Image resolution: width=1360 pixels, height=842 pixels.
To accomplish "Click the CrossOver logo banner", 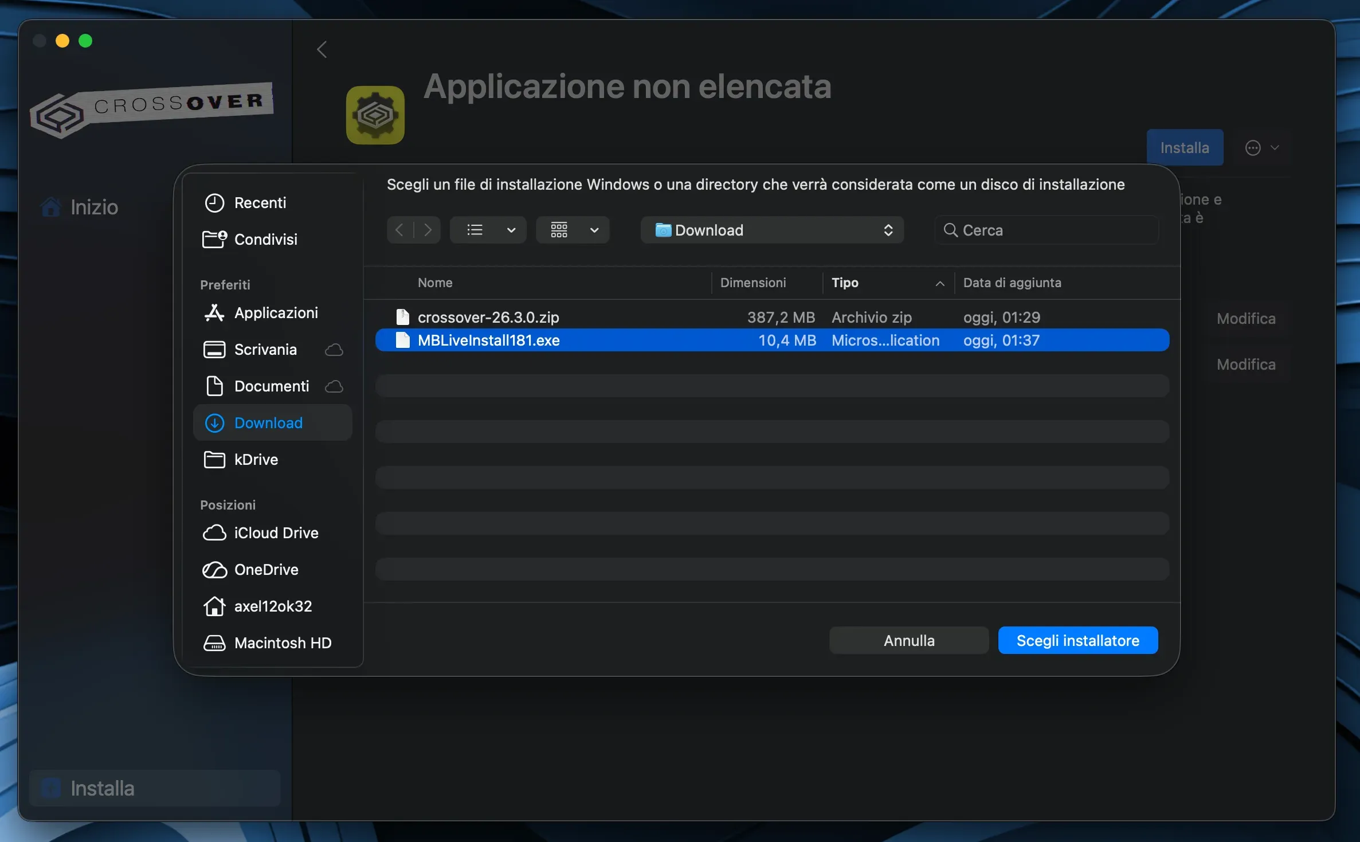I will click(x=152, y=110).
